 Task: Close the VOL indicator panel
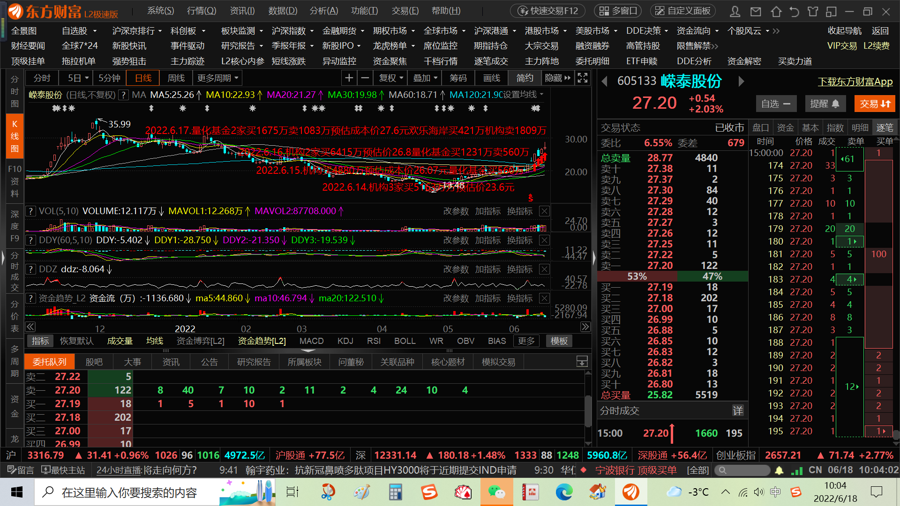pyautogui.click(x=544, y=211)
